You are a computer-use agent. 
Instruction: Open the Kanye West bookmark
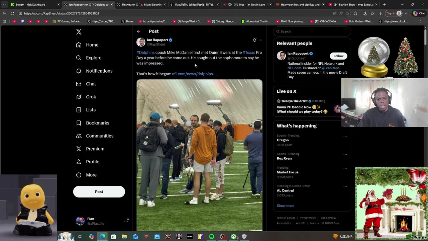pyautogui.click(x=187, y=21)
